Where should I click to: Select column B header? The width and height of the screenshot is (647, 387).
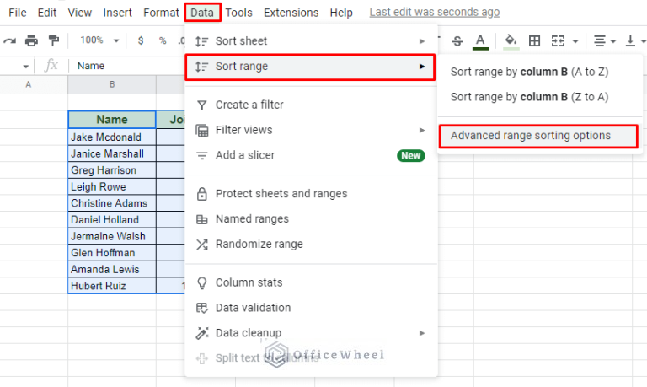112,84
